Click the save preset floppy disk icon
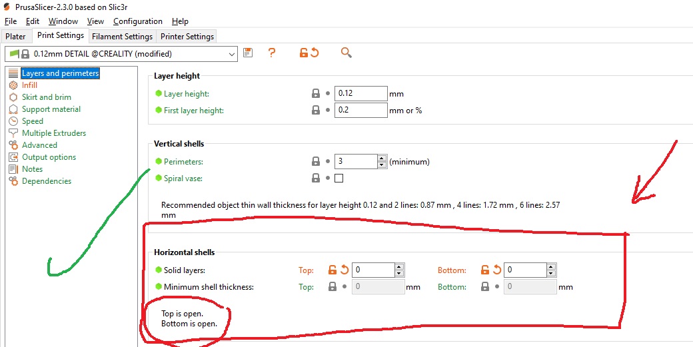This screenshot has width=693, height=347. [x=248, y=53]
